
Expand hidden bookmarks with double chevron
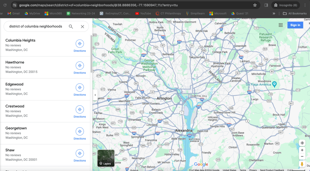274,13
